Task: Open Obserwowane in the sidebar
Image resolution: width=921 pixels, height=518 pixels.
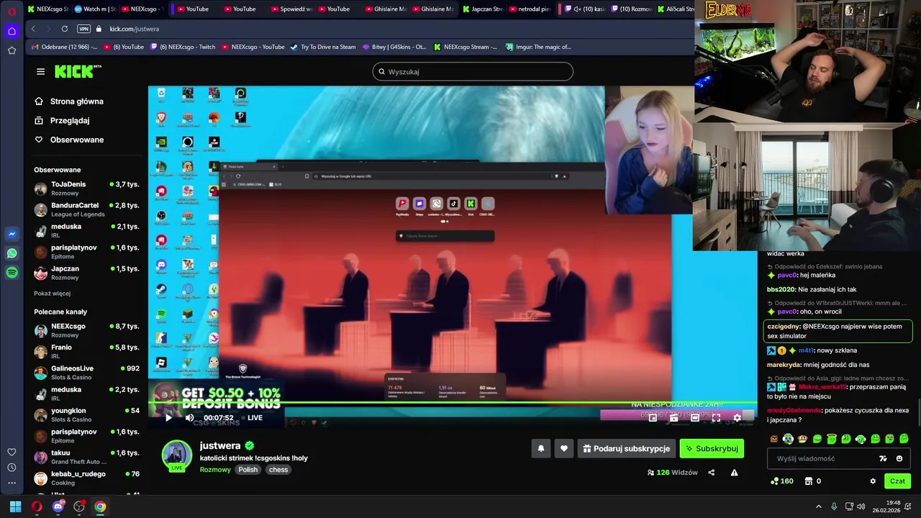Action: point(69,140)
